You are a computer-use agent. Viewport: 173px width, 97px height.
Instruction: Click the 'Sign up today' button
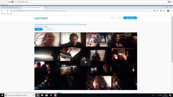tap(130, 18)
